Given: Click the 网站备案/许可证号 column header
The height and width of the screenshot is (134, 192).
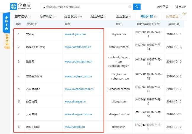Looking at the screenshot, I should (148, 24).
